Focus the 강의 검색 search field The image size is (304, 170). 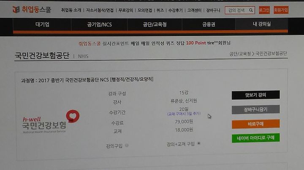[240, 10]
